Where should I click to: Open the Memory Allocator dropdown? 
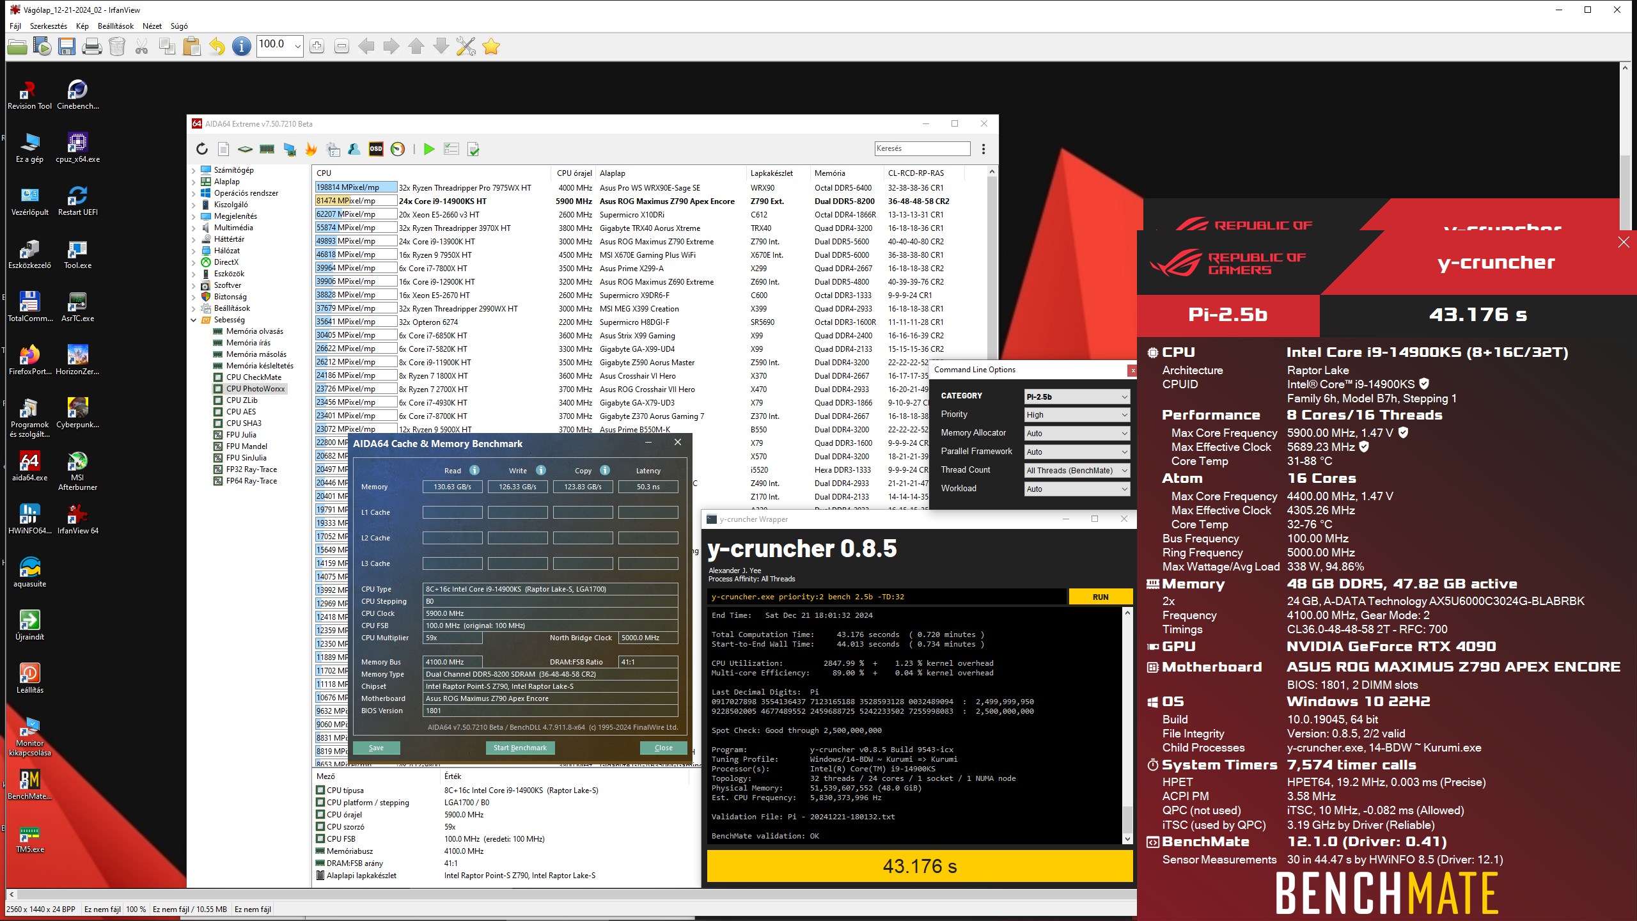(x=1077, y=434)
